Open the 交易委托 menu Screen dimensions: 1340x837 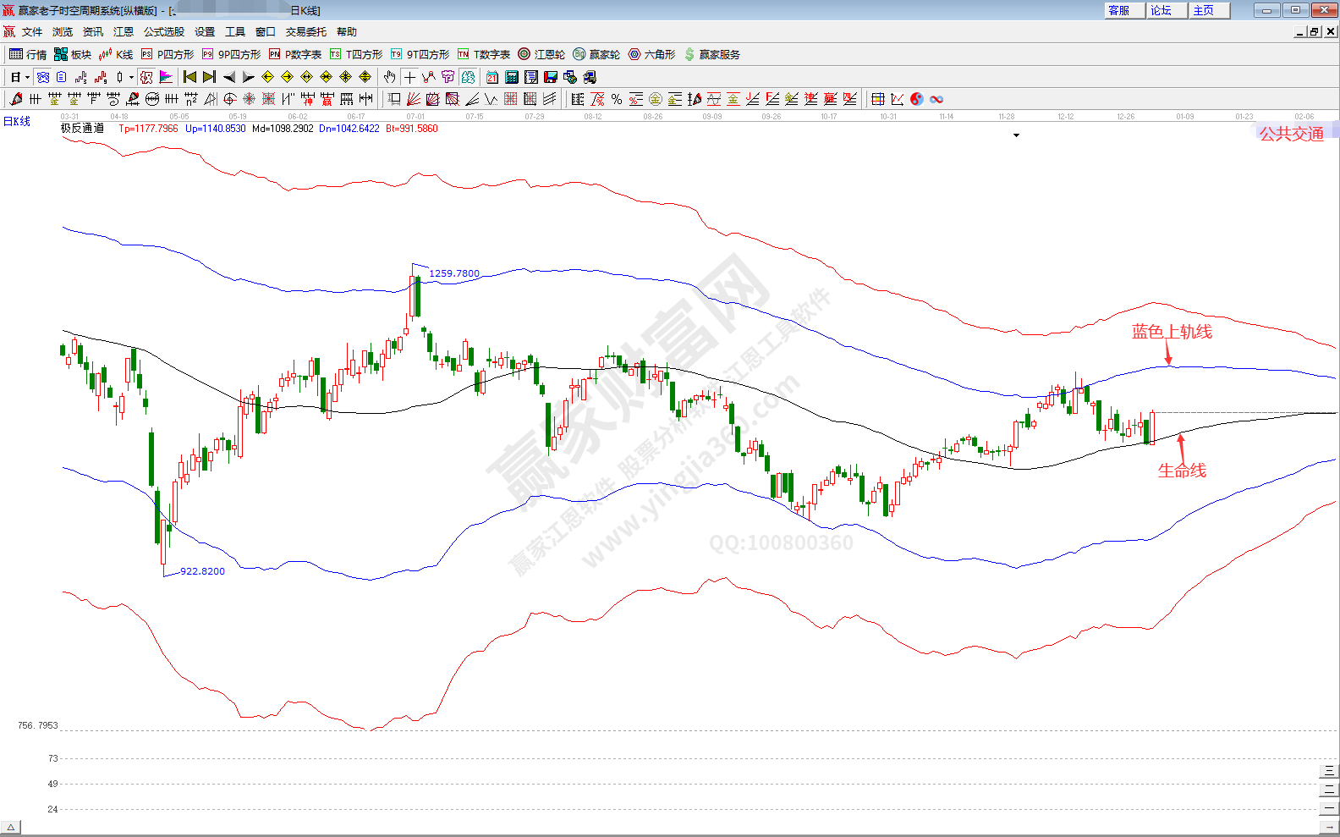[x=305, y=32]
